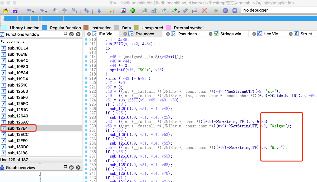Click the red warning triangle window icon
This screenshot has width=317, height=182.
[123, 11]
